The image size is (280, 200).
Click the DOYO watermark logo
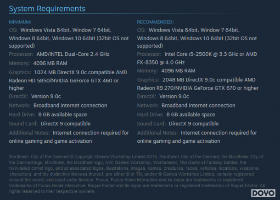click(x=263, y=193)
